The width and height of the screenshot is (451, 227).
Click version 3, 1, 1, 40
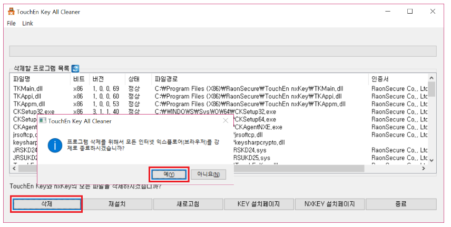105,111
